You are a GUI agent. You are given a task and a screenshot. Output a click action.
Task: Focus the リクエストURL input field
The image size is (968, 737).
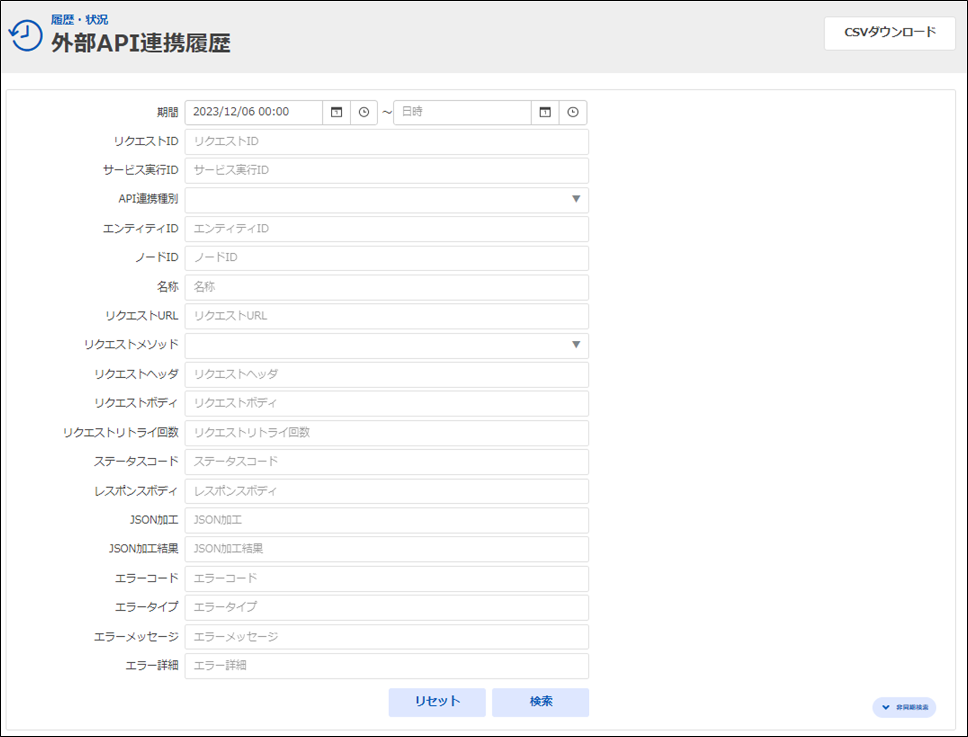click(x=387, y=316)
